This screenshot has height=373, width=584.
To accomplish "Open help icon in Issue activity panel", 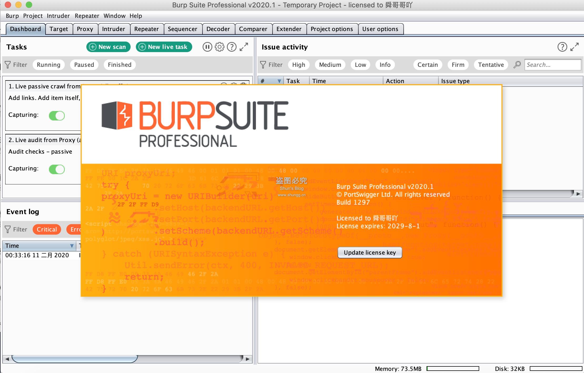I will (x=562, y=47).
